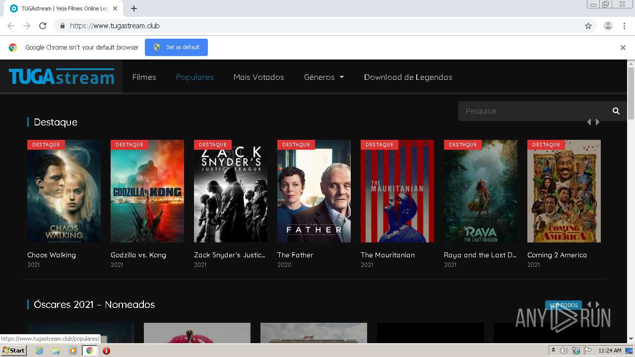Open a new tab with the plus icon
This screenshot has height=357, width=635.
(x=134, y=8)
